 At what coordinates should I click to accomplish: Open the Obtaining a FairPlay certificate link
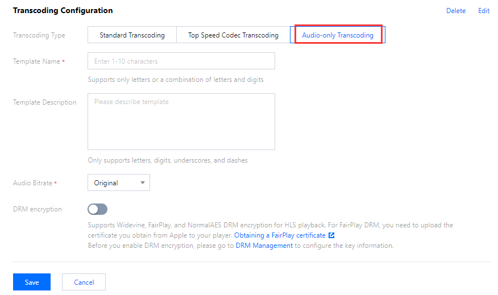click(x=280, y=235)
